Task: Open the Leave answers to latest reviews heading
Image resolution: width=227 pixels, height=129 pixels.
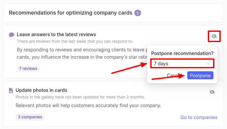Action: [57, 34]
